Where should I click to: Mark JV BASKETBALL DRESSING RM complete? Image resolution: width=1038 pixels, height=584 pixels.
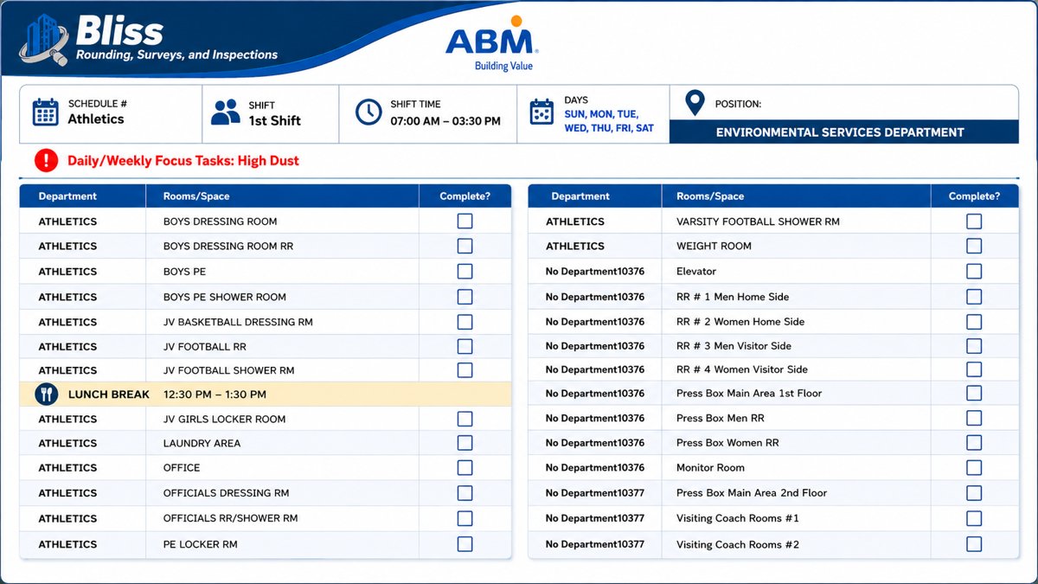click(465, 322)
